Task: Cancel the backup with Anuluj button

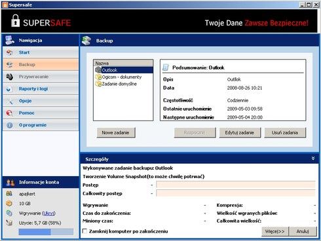Action: [x=303, y=231]
